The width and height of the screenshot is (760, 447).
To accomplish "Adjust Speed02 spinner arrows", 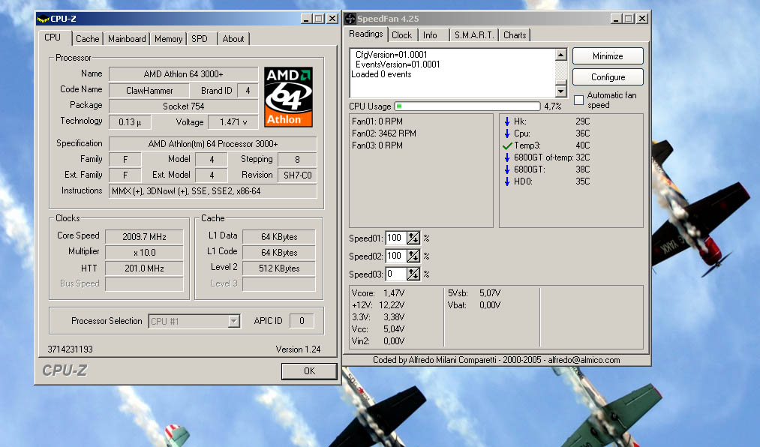I will 413,256.
